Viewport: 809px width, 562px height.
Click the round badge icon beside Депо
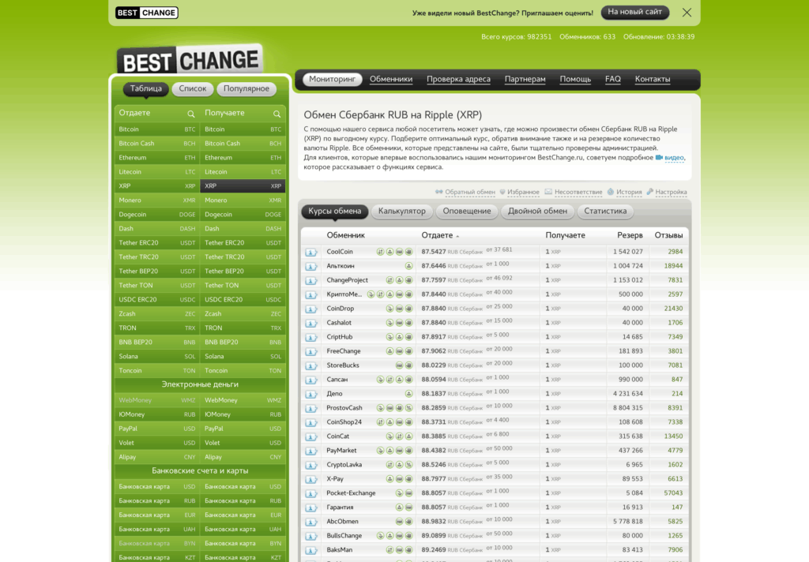coord(408,394)
